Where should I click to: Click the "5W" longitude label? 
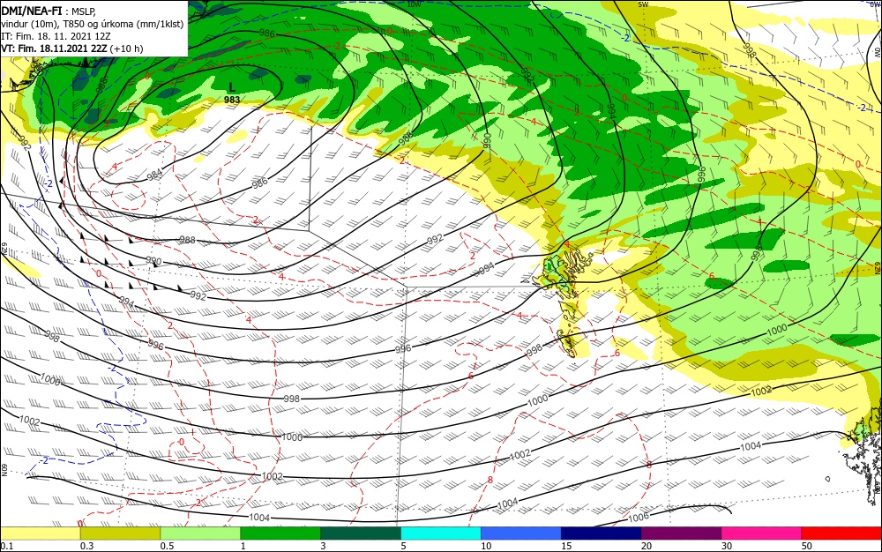644,4
